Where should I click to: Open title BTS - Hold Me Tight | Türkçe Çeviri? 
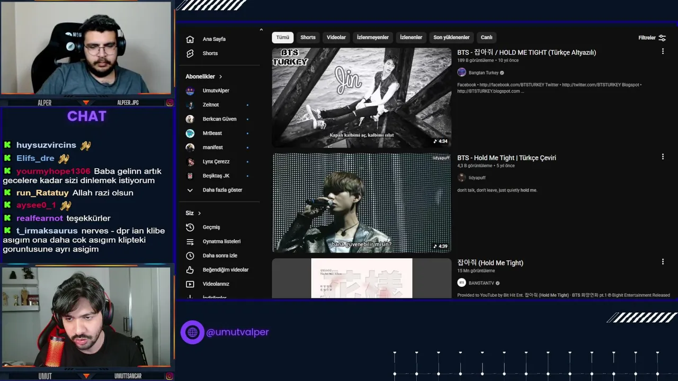(x=506, y=158)
